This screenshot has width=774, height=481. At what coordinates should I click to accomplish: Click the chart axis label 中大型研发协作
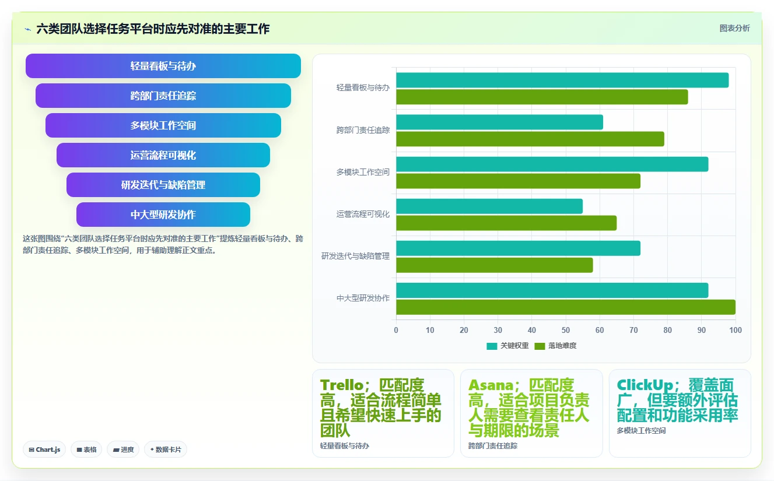(363, 298)
